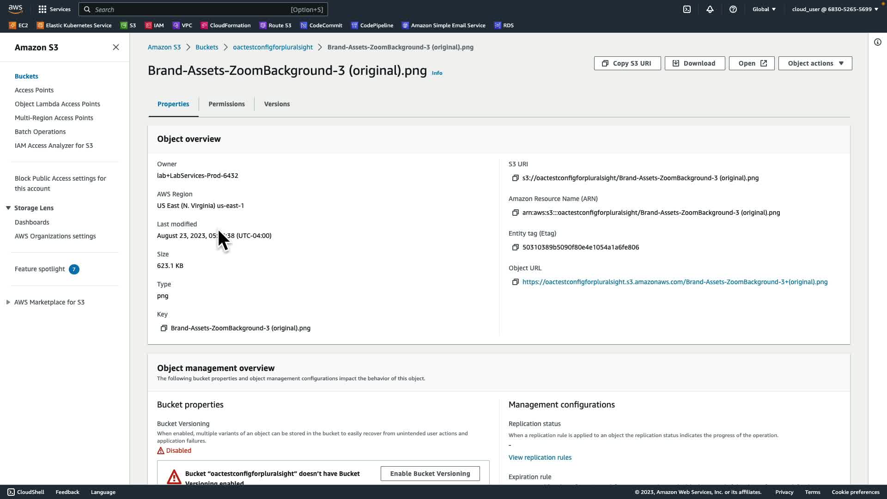The height and width of the screenshot is (499, 887).
Task: Click in the top Search field
Action: coord(194,9)
